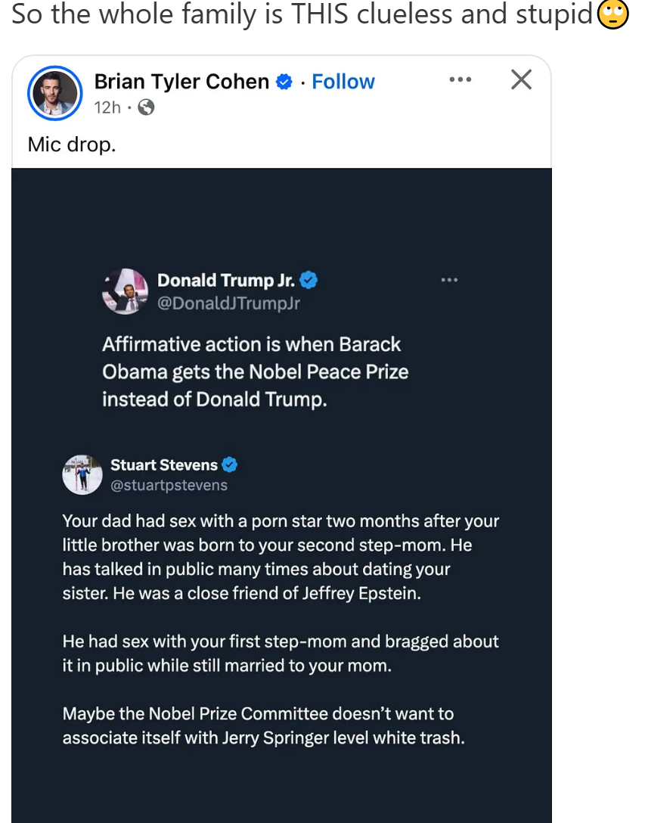Click the 12h post timestamp

tap(107, 107)
